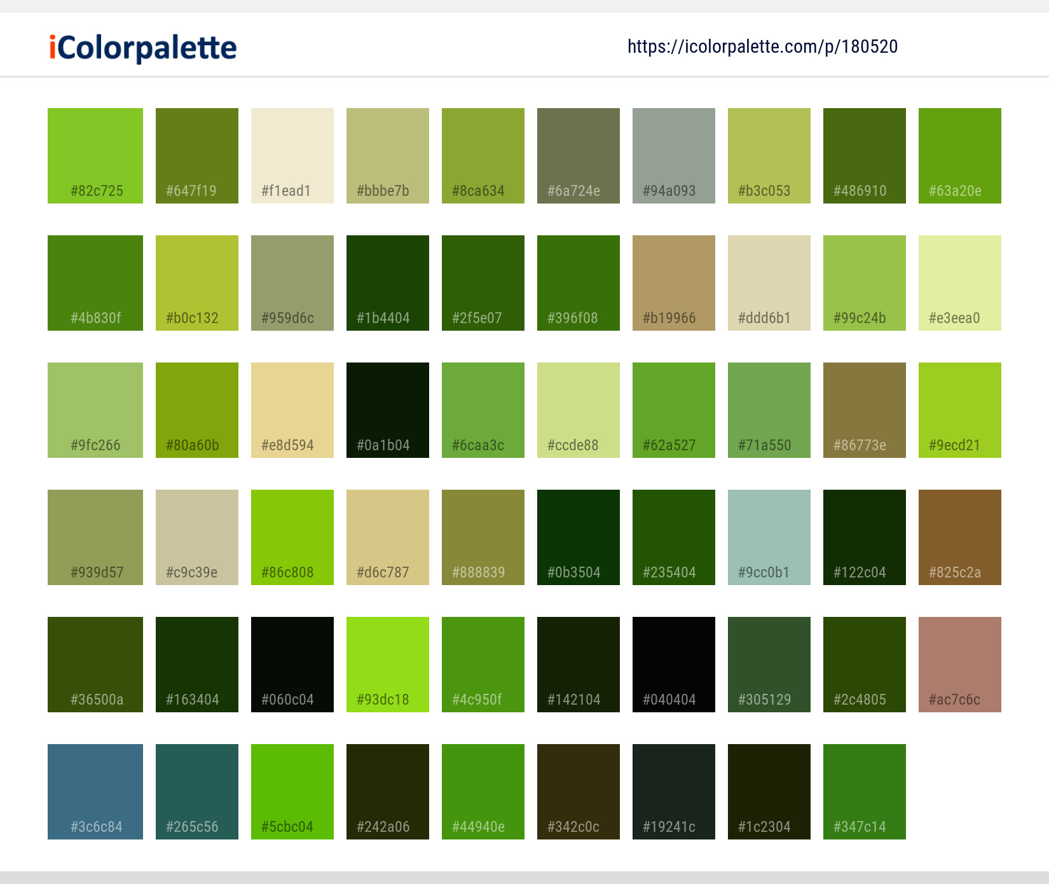Viewport: 1049px width, 884px height.
Task: Select the black #040404 swatch
Action: 674,665
